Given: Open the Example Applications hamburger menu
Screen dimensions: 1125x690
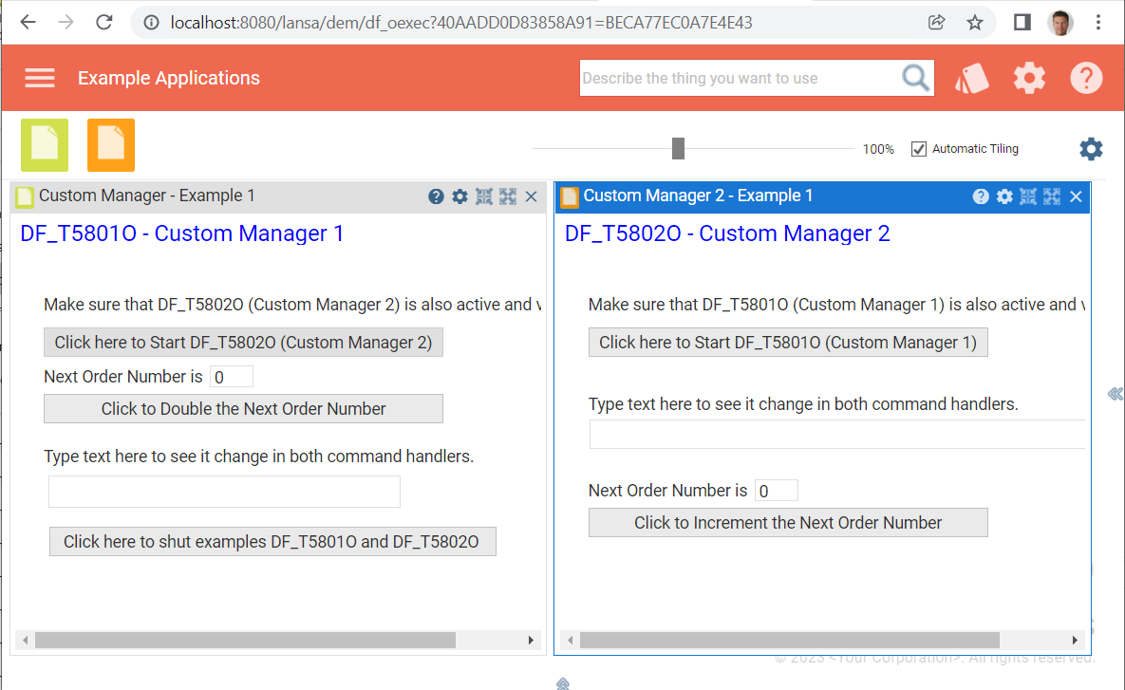Looking at the screenshot, I should coord(39,78).
